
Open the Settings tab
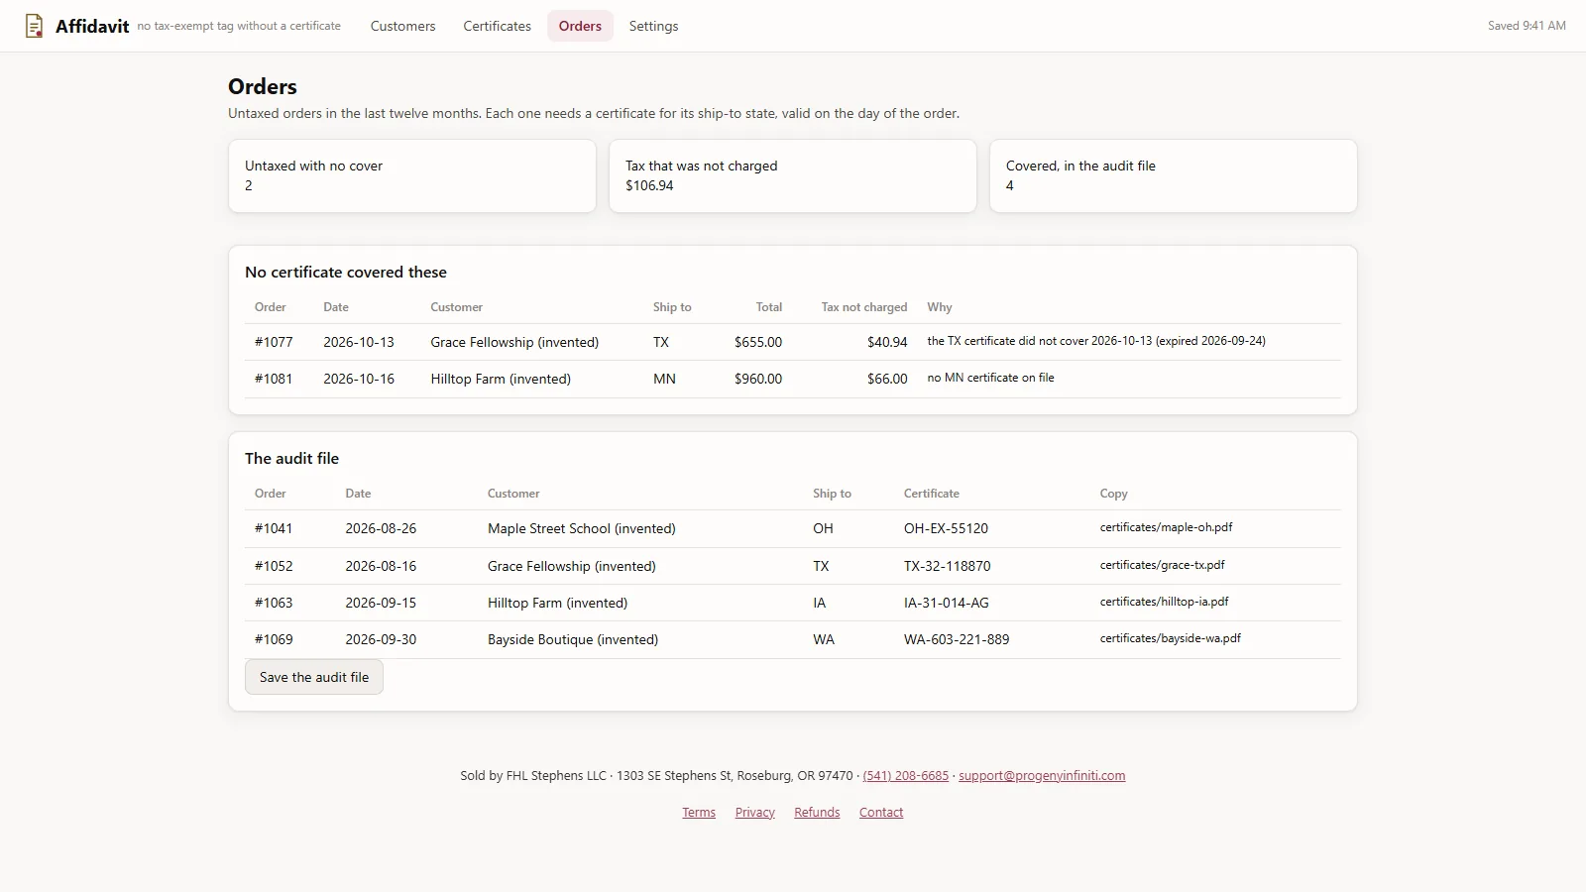coord(653,26)
